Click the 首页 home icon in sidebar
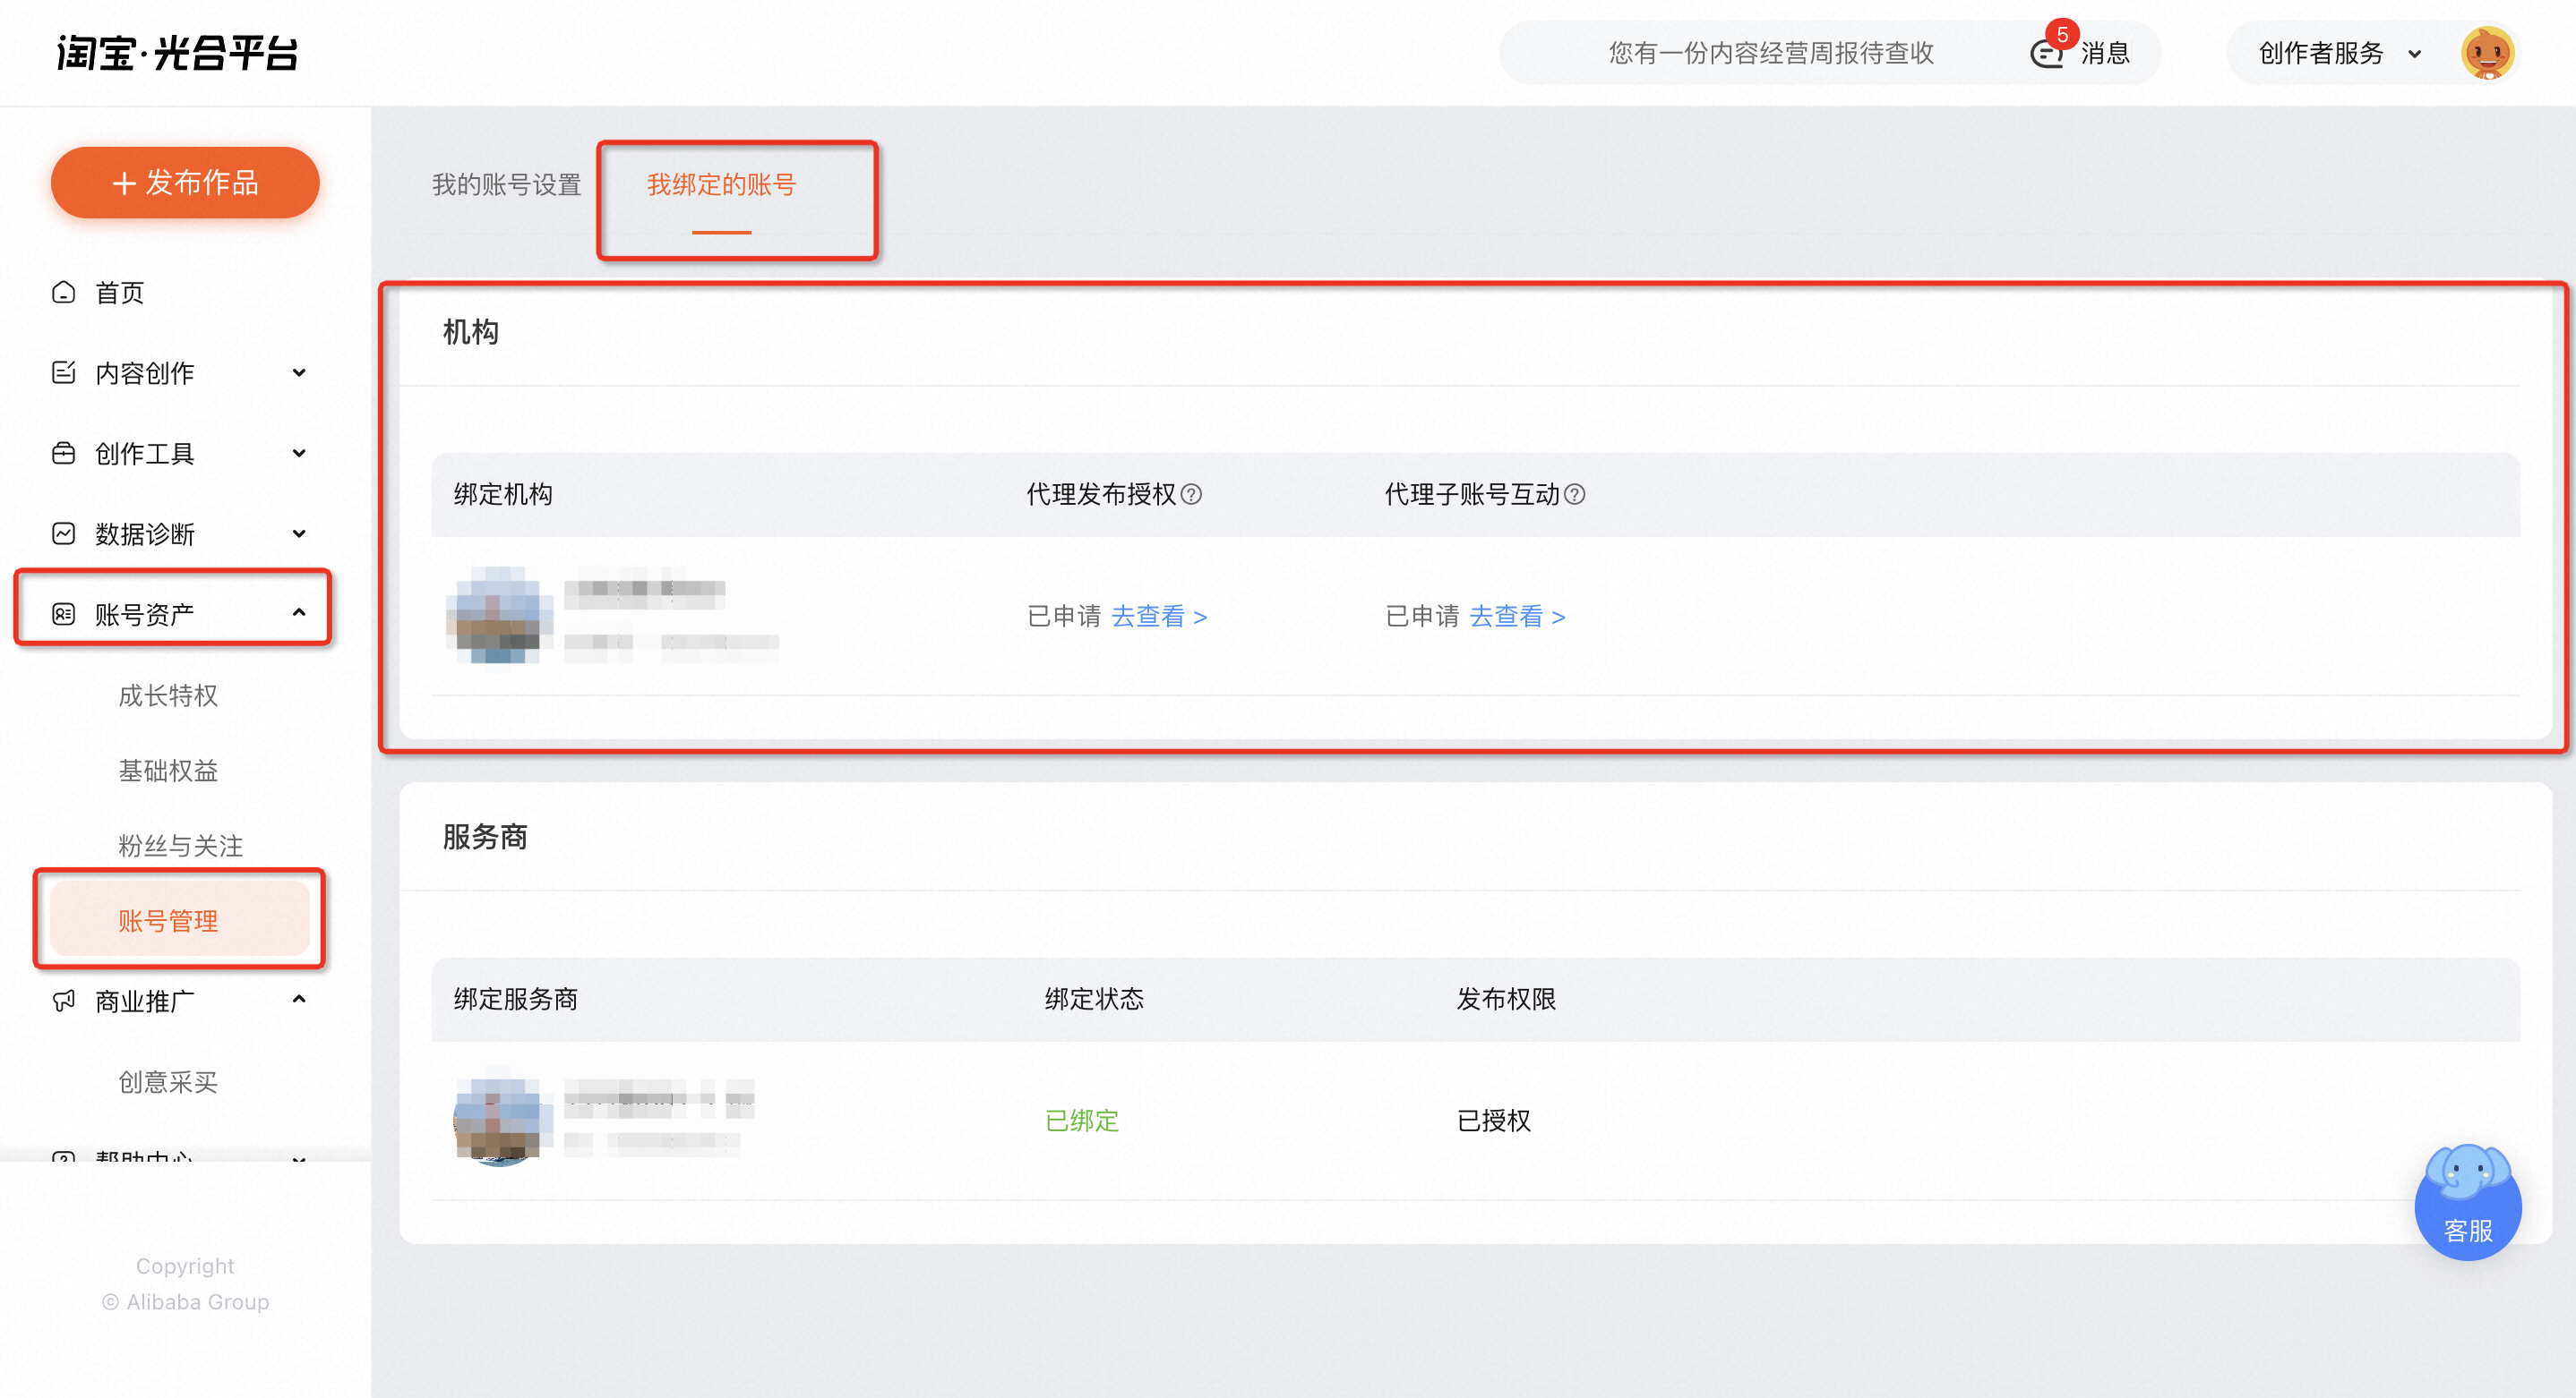The image size is (2576, 1398). click(x=63, y=293)
